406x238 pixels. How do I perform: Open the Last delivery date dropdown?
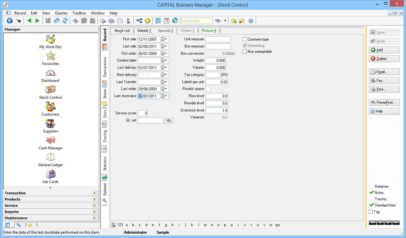pyautogui.click(x=166, y=67)
